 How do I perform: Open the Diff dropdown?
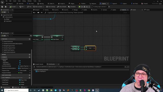(22, 7)
